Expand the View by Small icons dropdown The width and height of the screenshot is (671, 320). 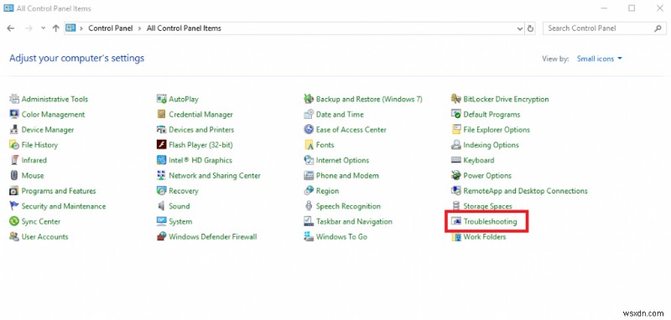pos(599,59)
